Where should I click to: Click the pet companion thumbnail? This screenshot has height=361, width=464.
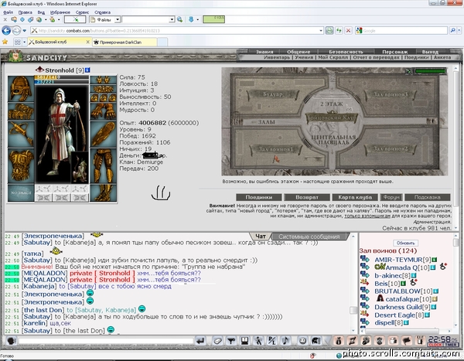pyautogui.click(x=80, y=167)
